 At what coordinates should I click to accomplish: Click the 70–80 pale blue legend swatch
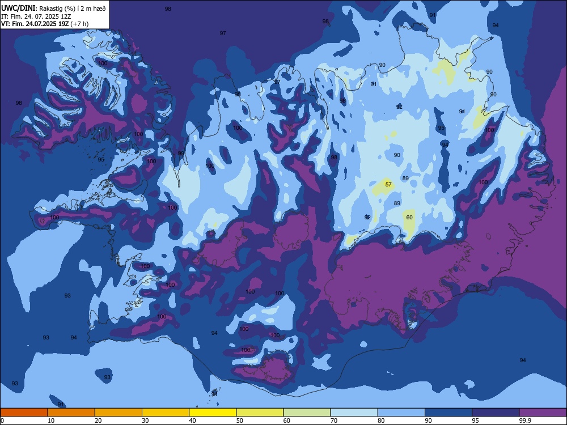[354, 413]
